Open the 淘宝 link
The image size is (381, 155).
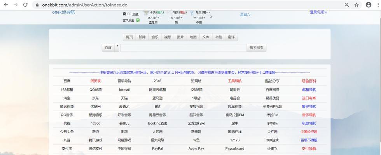coord(67,98)
